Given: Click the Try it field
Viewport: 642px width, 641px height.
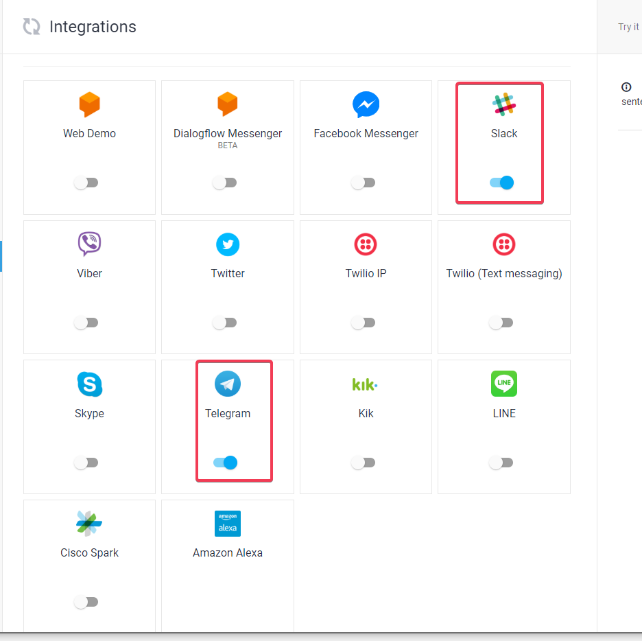Looking at the screenshot, I should pos(628,27).
